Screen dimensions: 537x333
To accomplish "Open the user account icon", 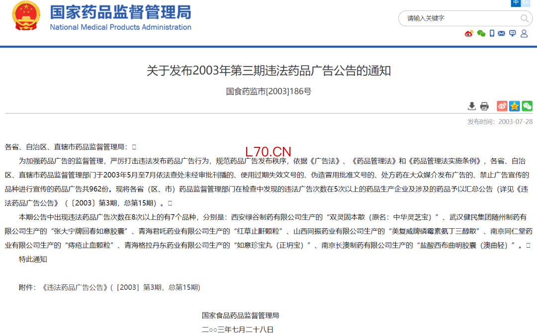I will click(524, 34).
